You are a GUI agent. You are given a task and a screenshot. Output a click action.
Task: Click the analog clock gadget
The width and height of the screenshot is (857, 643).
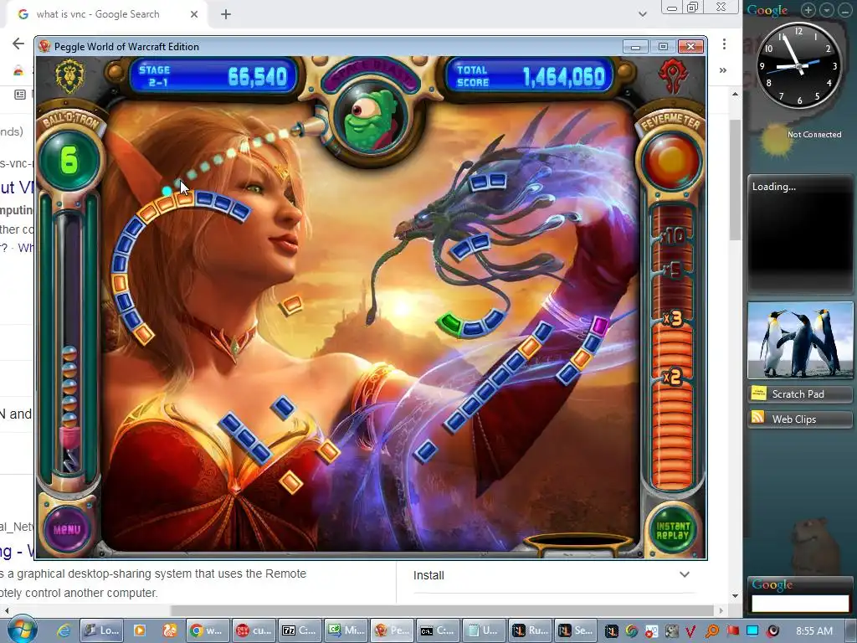click(x=799, y=65)
